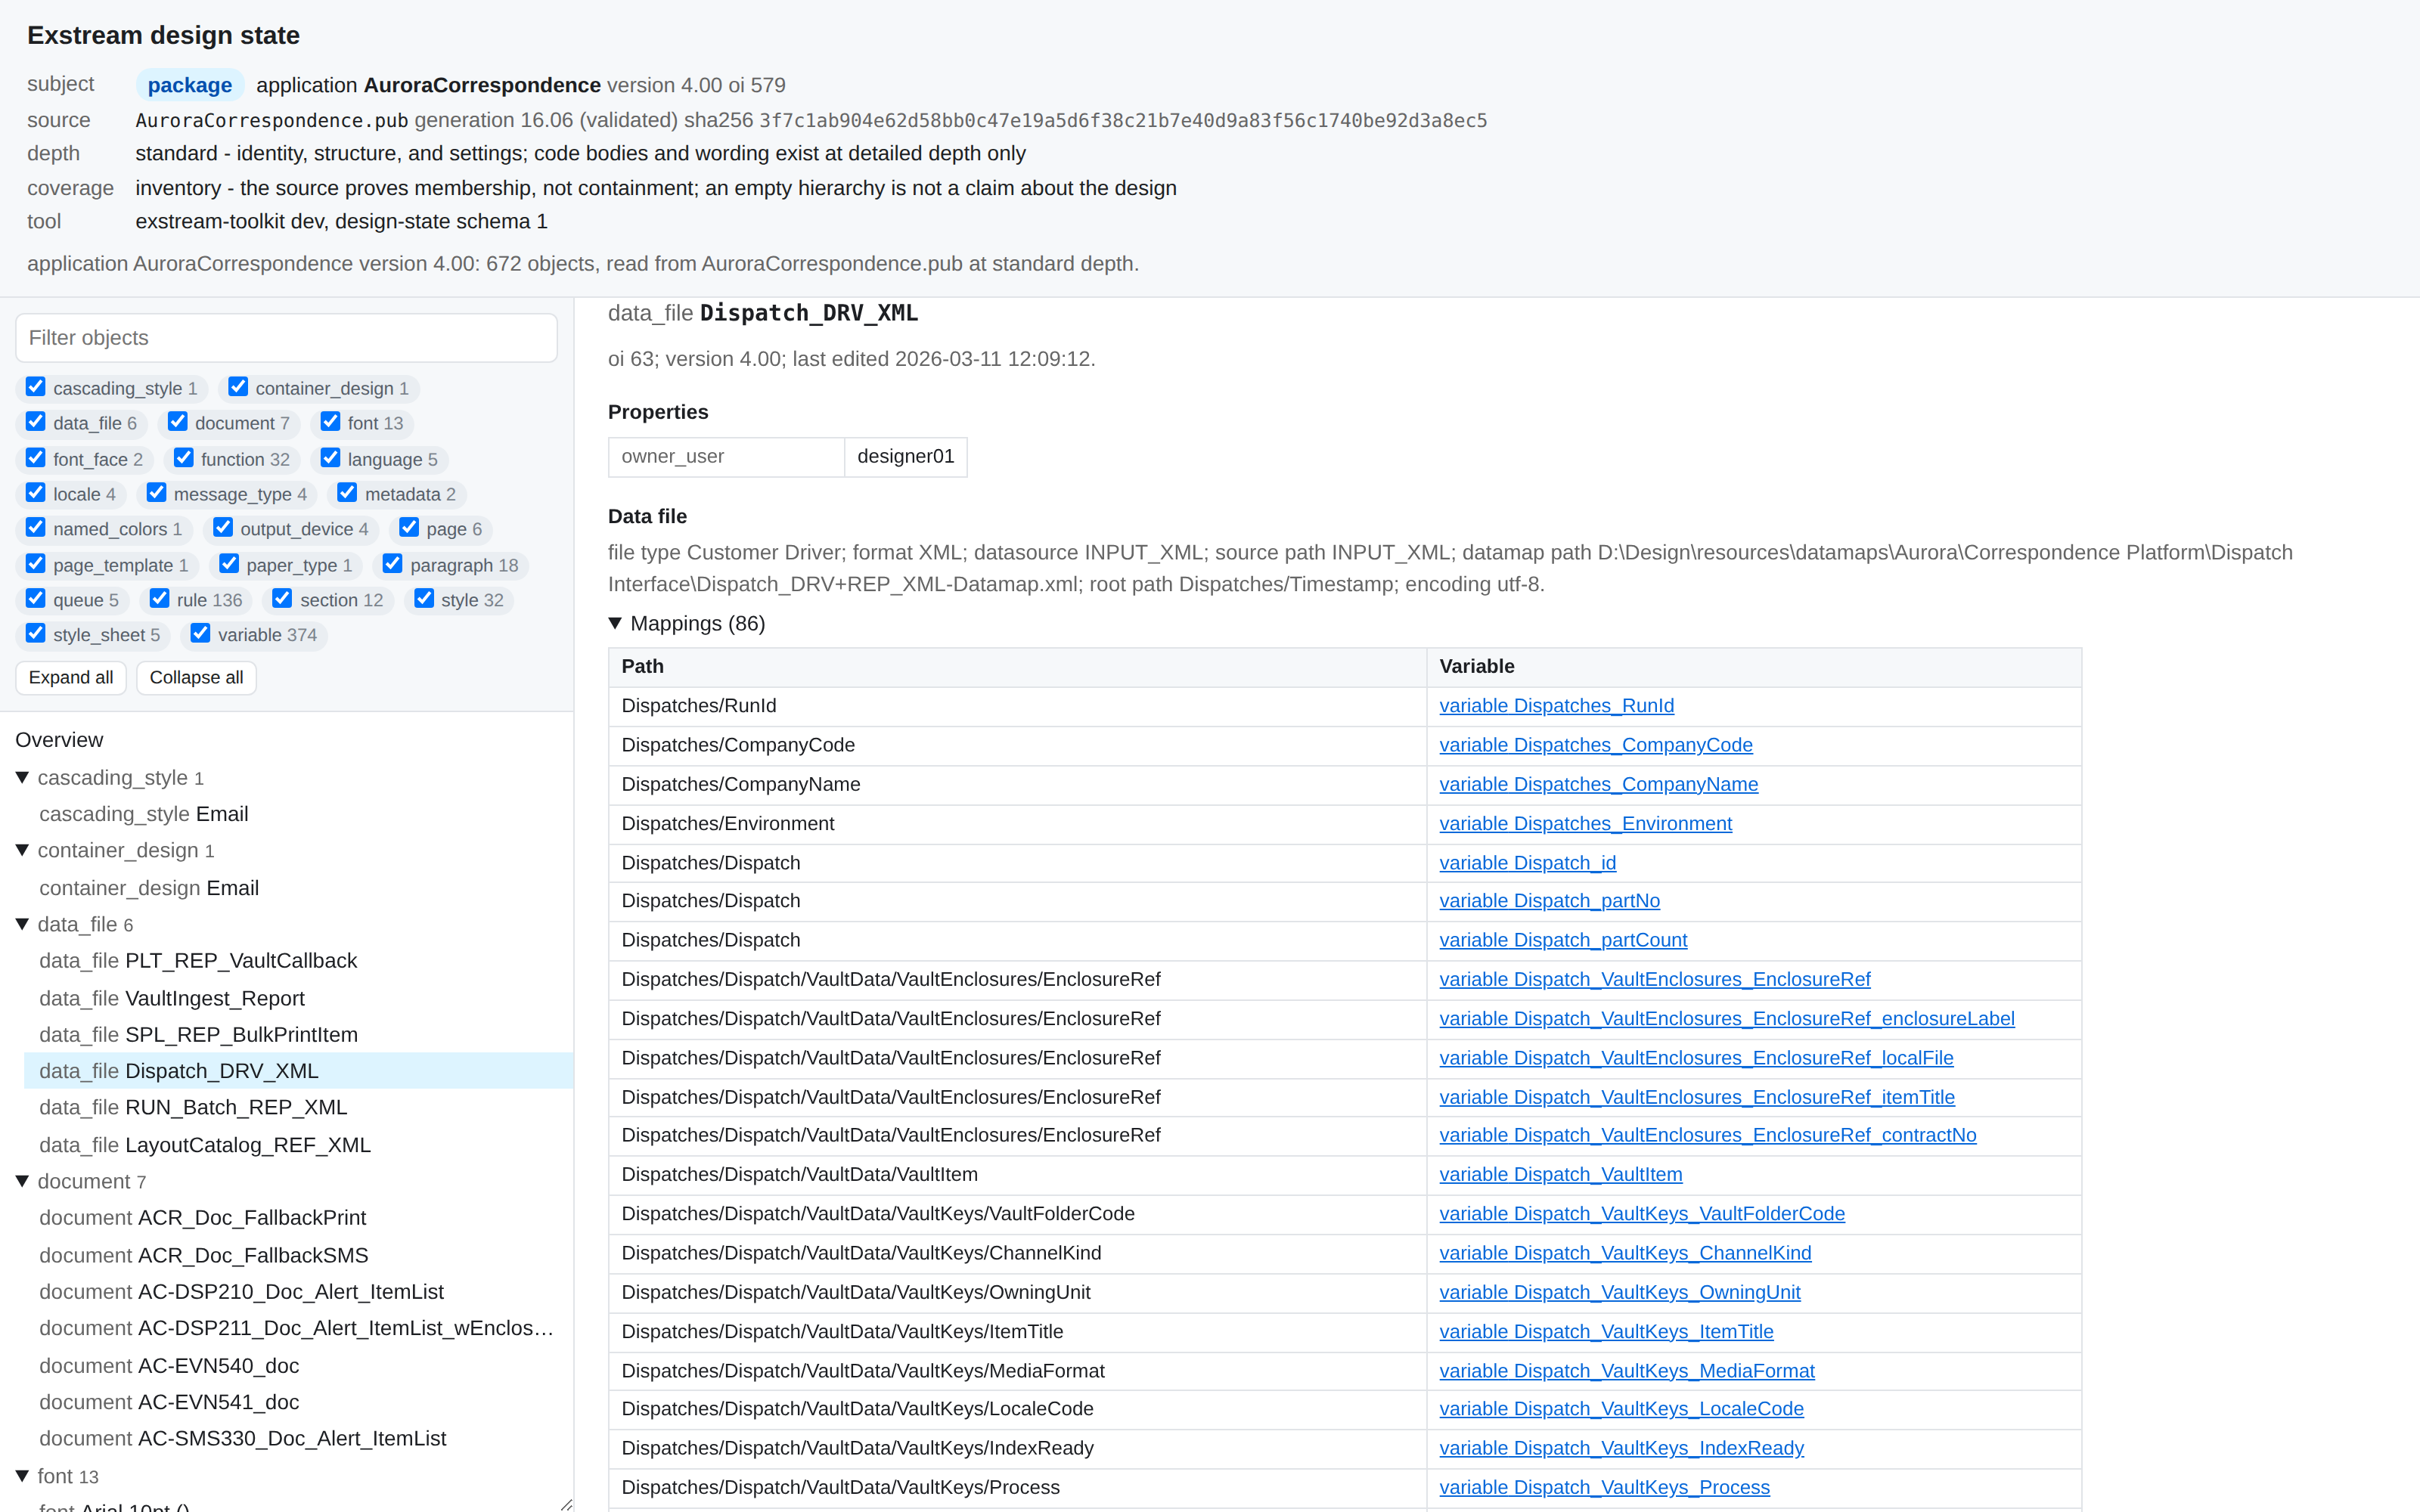This screenshot has height=1512, width=2420.
Task: Toggle the queue filter checkbox
Action: 36,599
